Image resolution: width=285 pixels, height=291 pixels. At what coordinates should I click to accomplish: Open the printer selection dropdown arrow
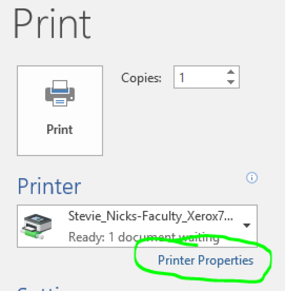point(247,225)
